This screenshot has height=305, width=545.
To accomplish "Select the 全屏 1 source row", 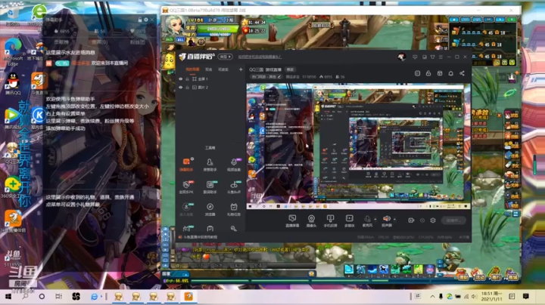I will click(x=210, y=79).
